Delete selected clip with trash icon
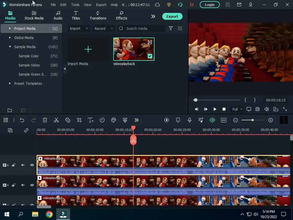Viewport: 293px width, 220px height. 45,120
